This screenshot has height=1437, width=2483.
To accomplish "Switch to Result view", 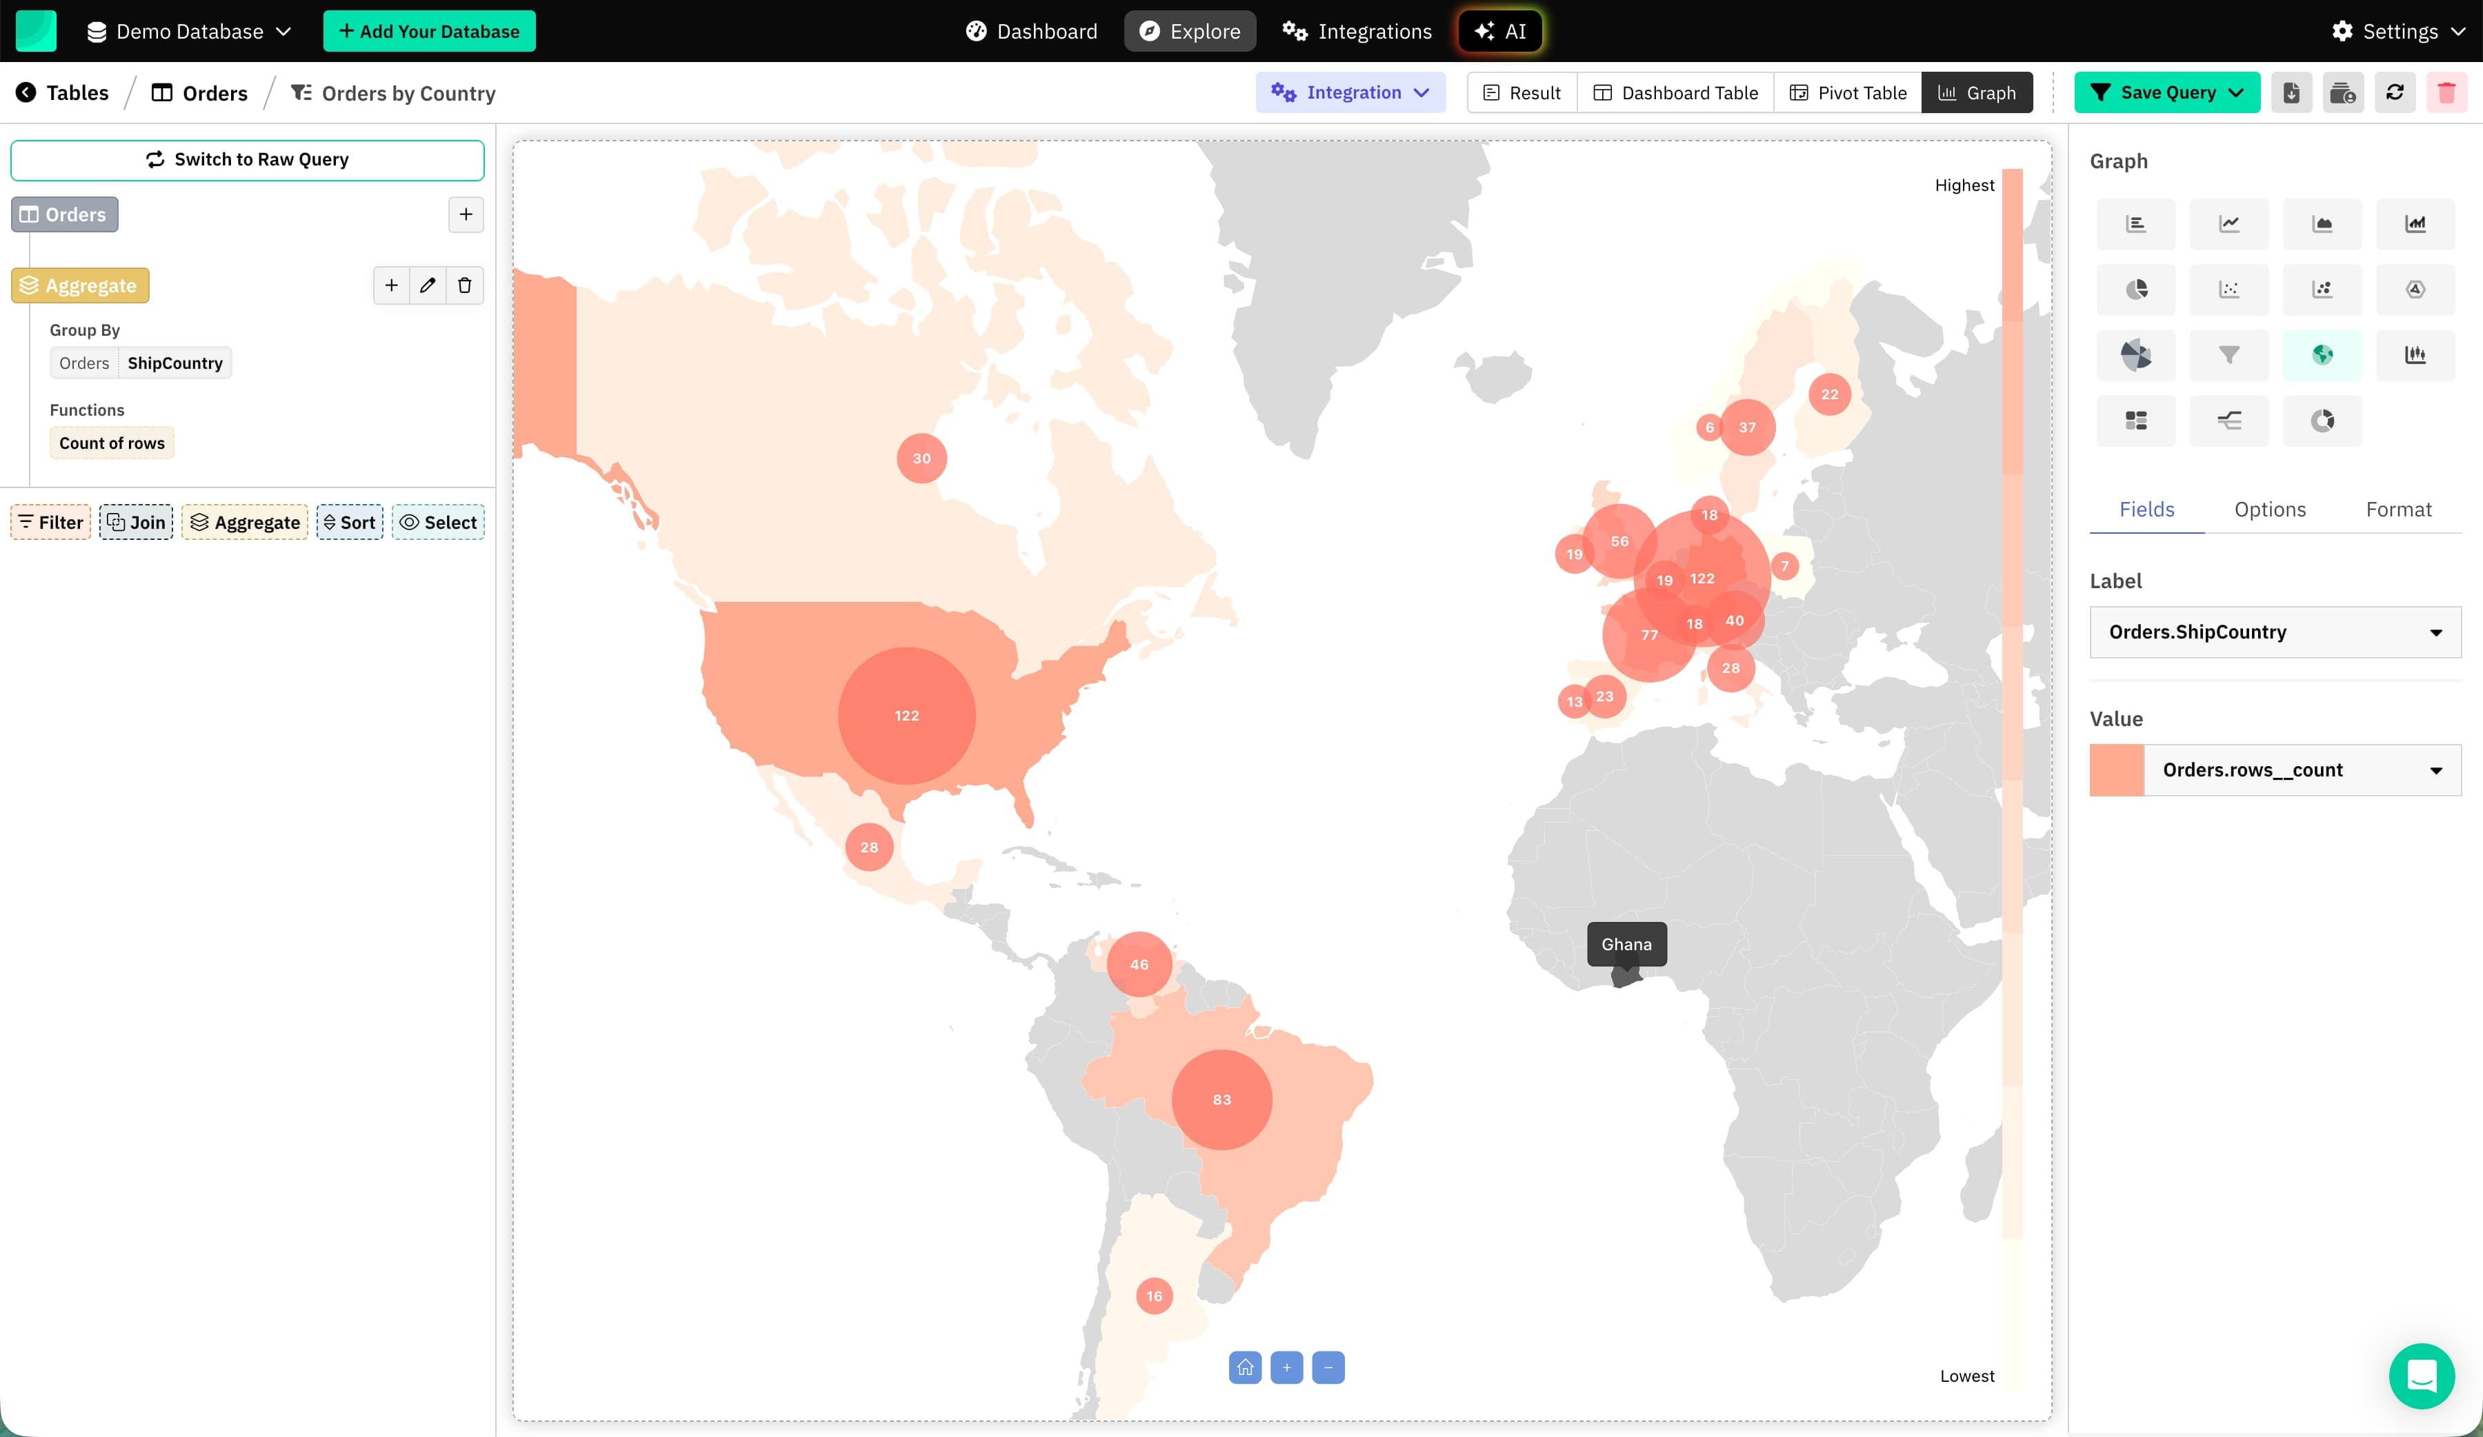I will point(1522,92).
